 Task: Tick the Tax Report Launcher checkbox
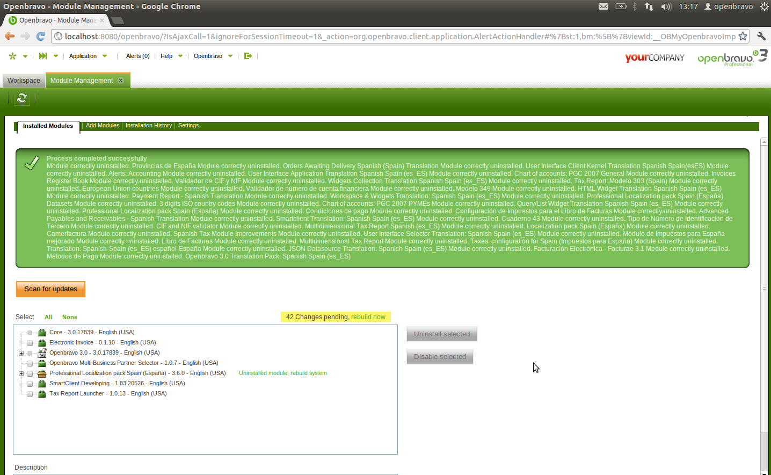pyautogui.click(x=30, y=394)
